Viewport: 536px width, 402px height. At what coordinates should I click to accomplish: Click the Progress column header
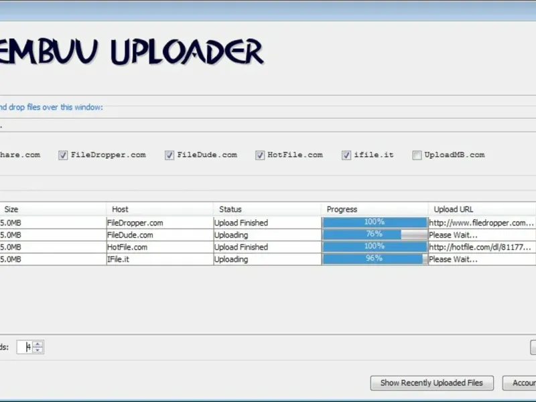[x=375, y=209]
